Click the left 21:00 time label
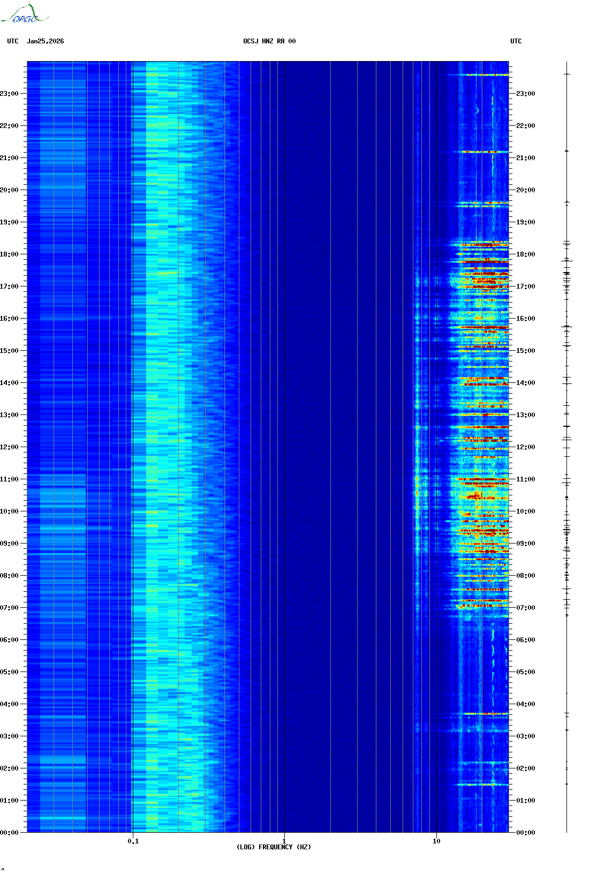The width and height of the screenshot is (590, 875). [9, 158]
